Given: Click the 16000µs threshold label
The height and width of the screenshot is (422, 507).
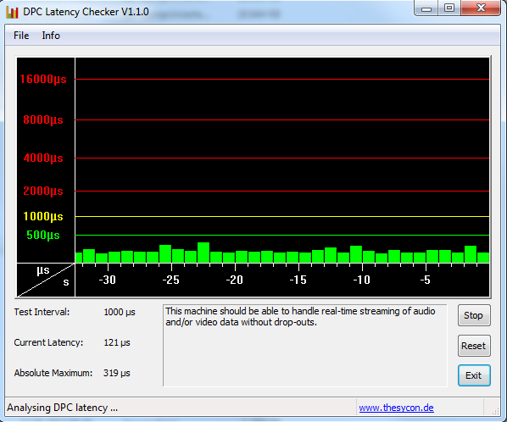Looking at the screenshot, I should (x=43, y=79).
